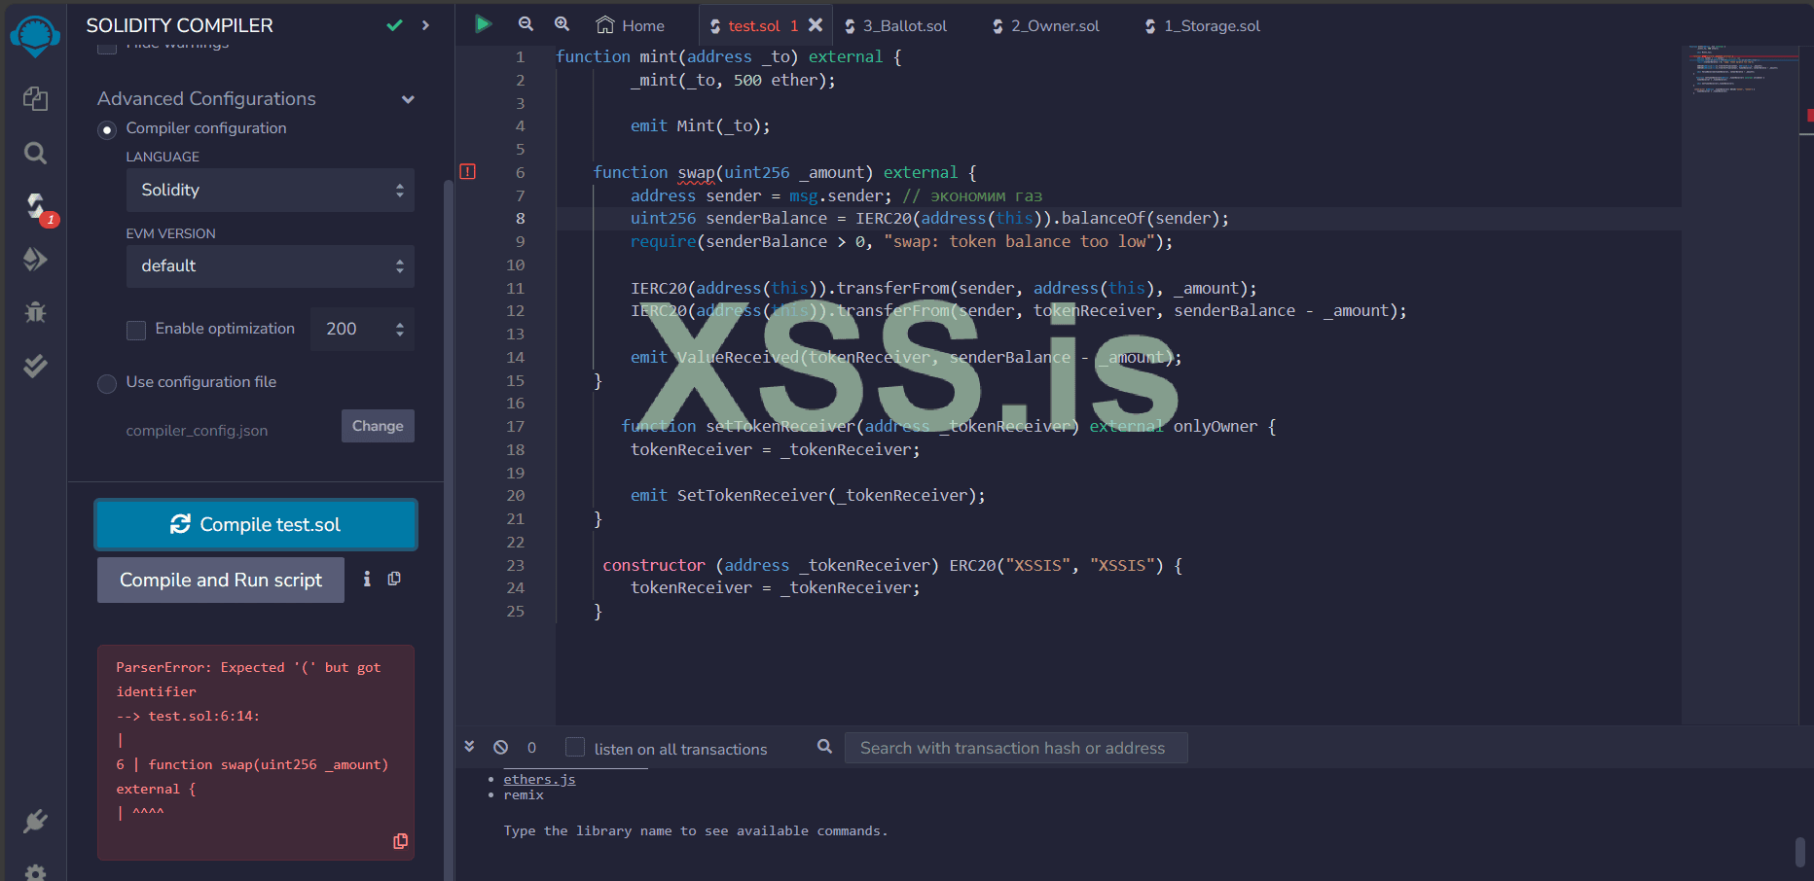Screen dimensions: 1814x881
Task: Toggle listen on all transactions checkbox
Action: click(x=575, y=747)
